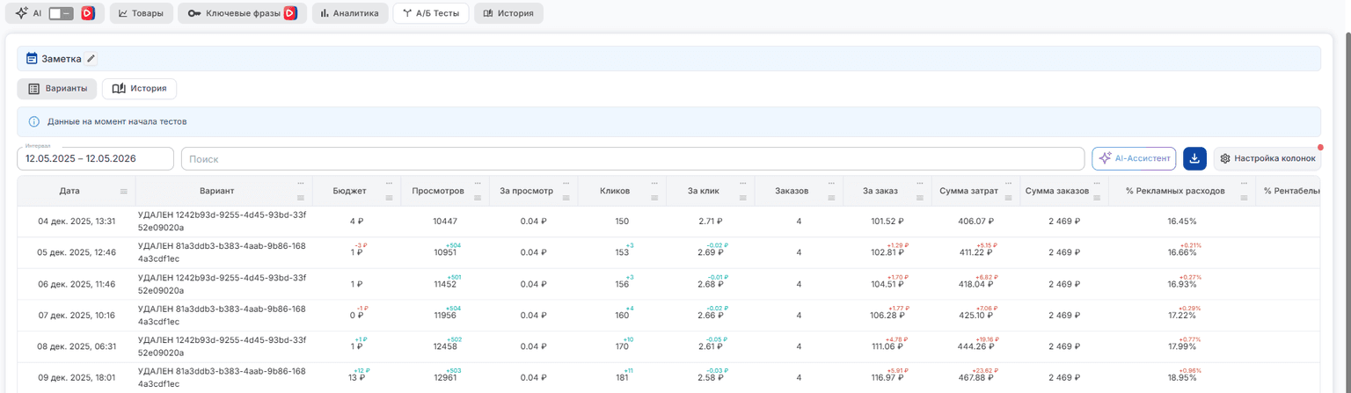Viewport: 1351px width, 393px height.
Task: Click the calendar note icon next to Заметка
Action: pyautogui.click(x=32, y=59)
